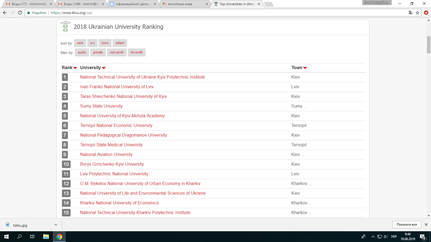Click the red extension icon in the toolbar
The width and height of the screenshot is (431, 242).
coord(426,13)
